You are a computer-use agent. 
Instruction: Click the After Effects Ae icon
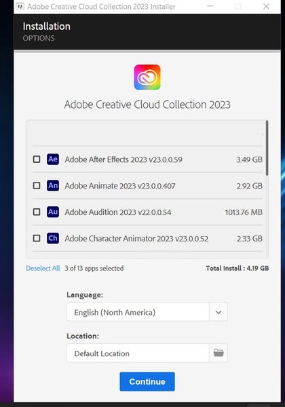coord(53,159)
